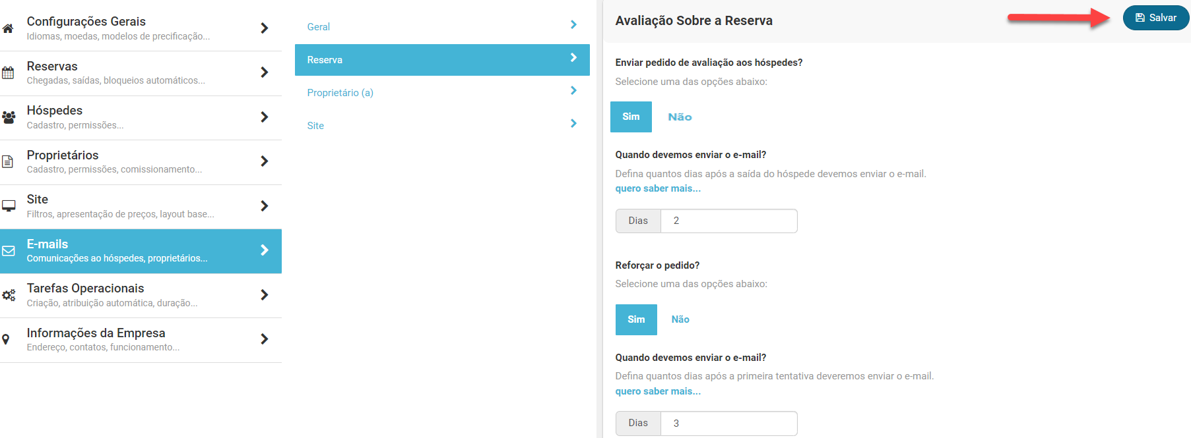Image resolution: width=1191 pixels, height=438 pixels.
Task: Expand the Tarefas Operacionais chevron arrow
Action: point(265,294)
